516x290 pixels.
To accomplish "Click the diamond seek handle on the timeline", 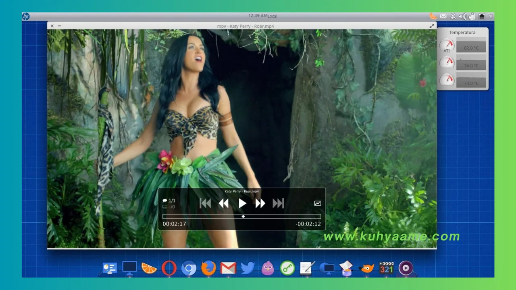I will 243,217.
